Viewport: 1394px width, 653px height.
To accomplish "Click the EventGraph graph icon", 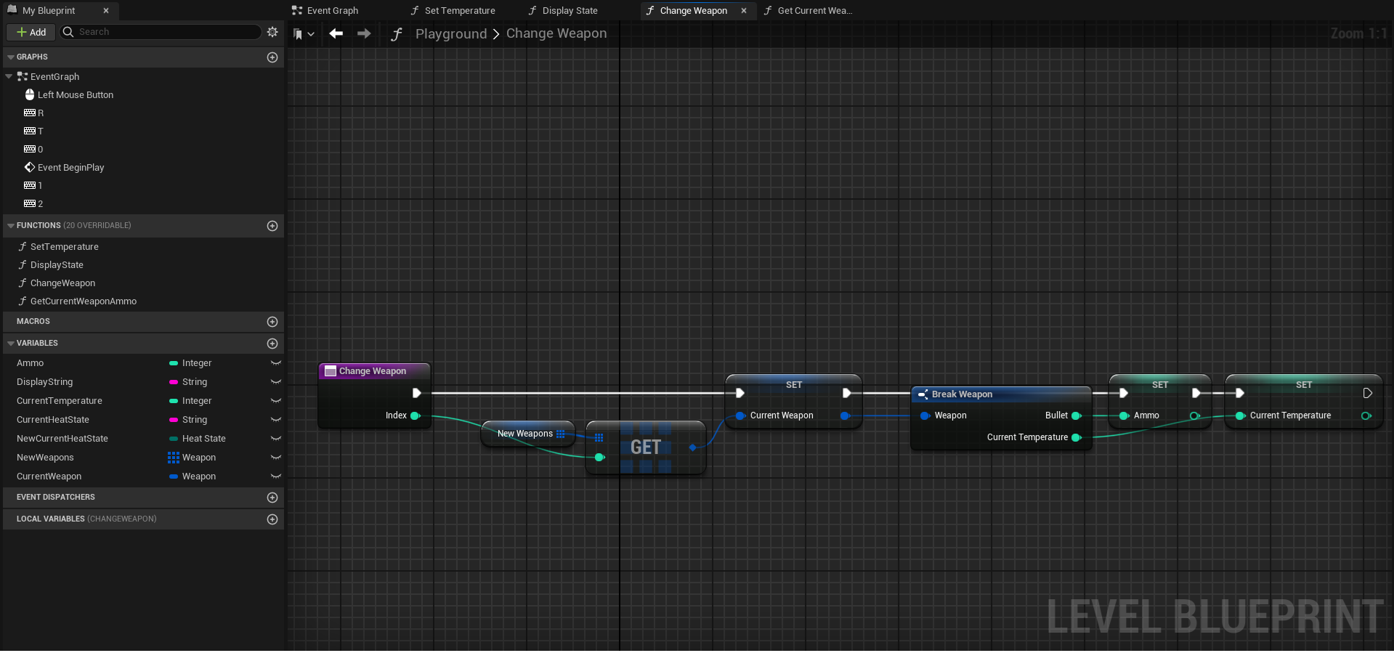I will (23, 76).
